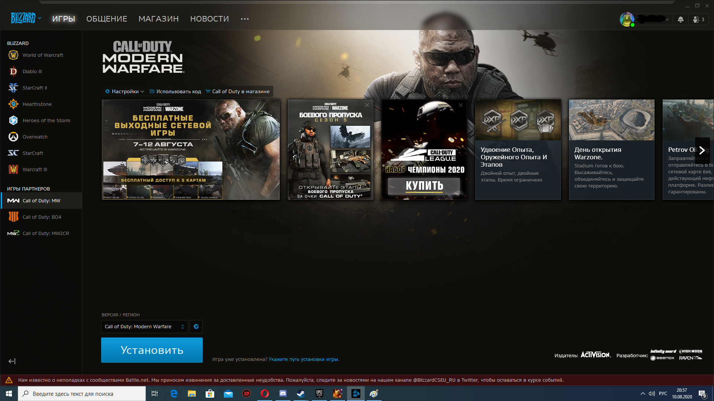This screenshot has height=401, width=714.
Task: Open the friends list icon
Action: click(x=698, y=19)
